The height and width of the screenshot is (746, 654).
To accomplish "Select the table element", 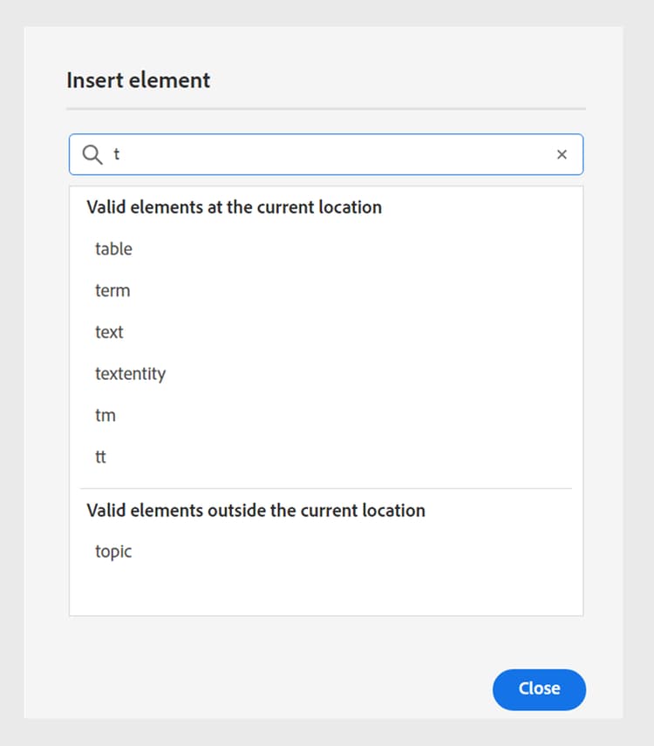I will [114, 249].
